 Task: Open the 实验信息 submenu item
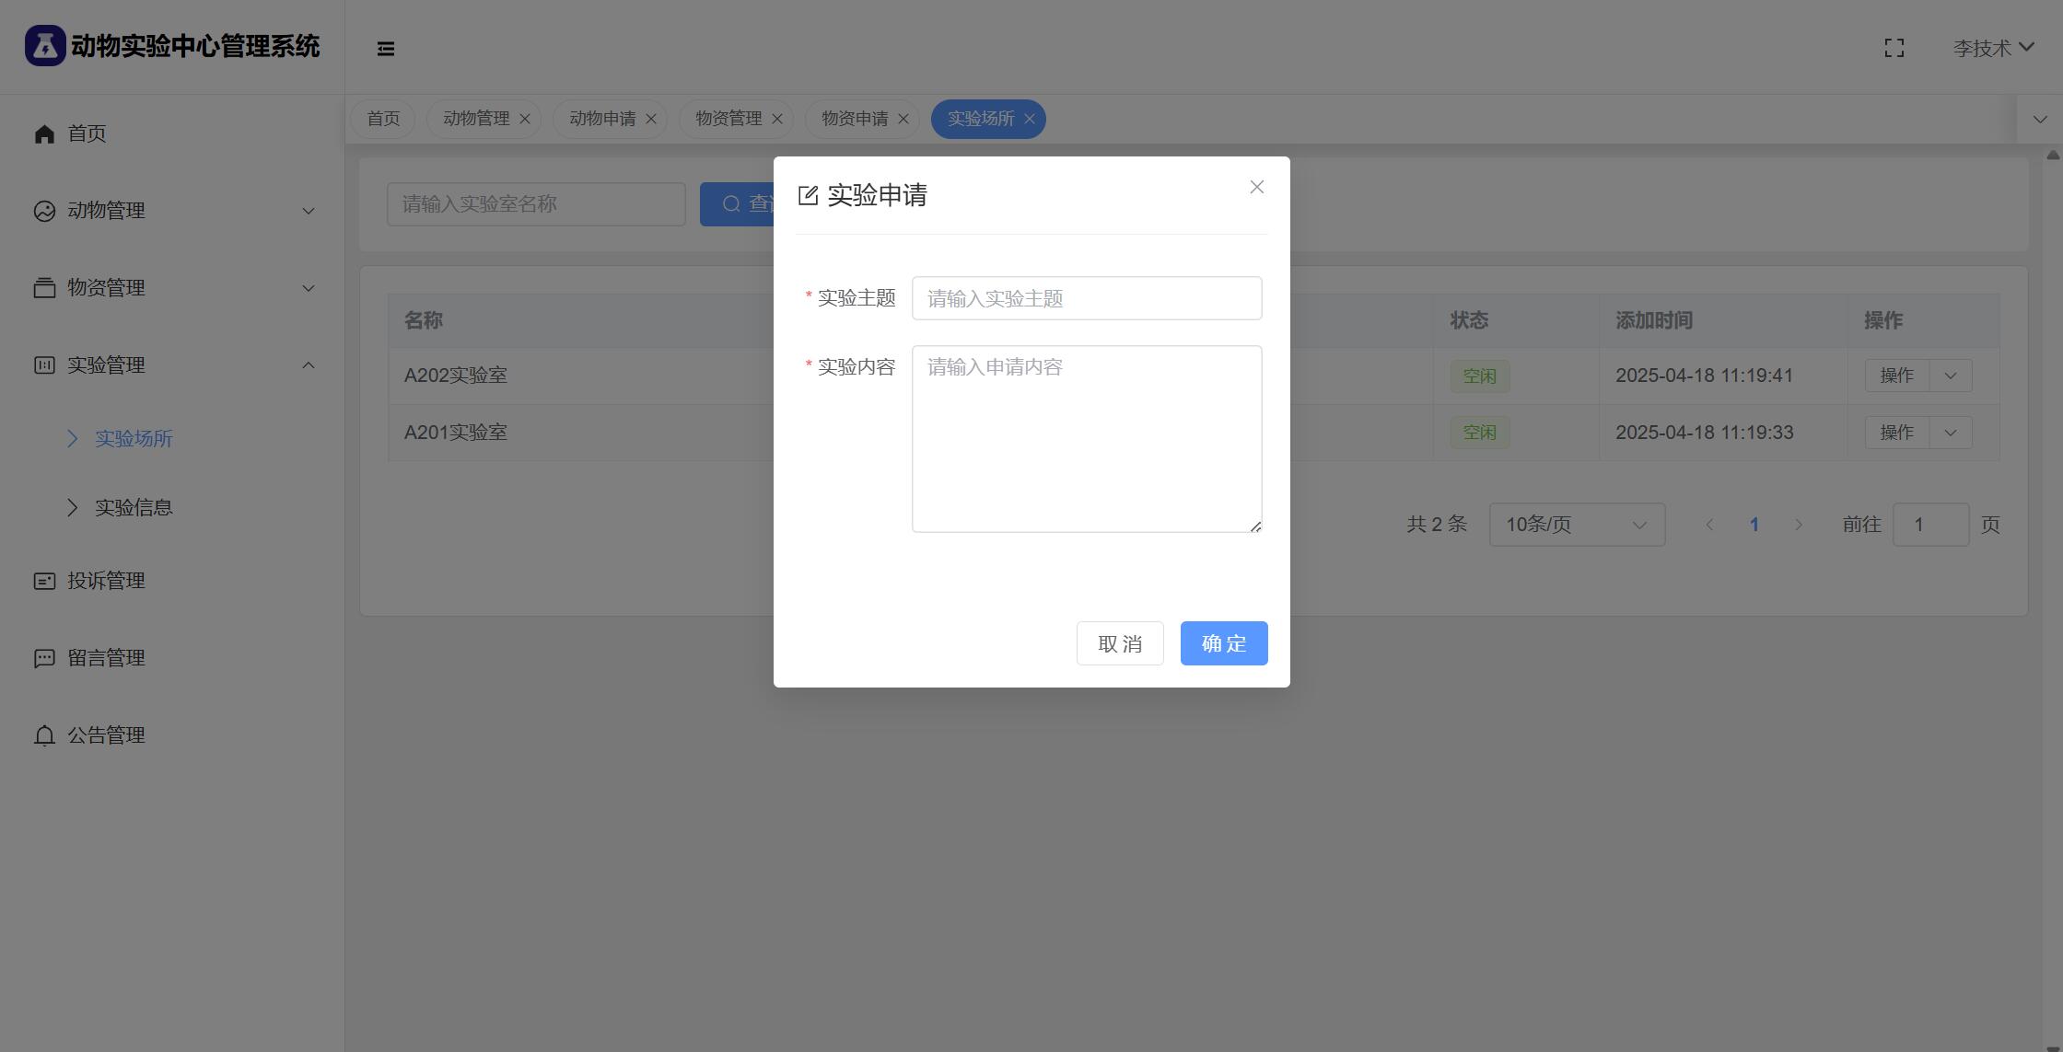pyautogui.click(x=134, y=508)
